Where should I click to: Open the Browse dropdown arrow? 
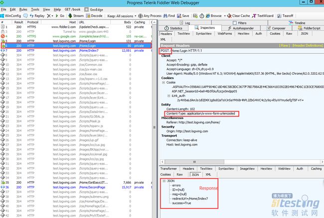(x=225, y=16)
